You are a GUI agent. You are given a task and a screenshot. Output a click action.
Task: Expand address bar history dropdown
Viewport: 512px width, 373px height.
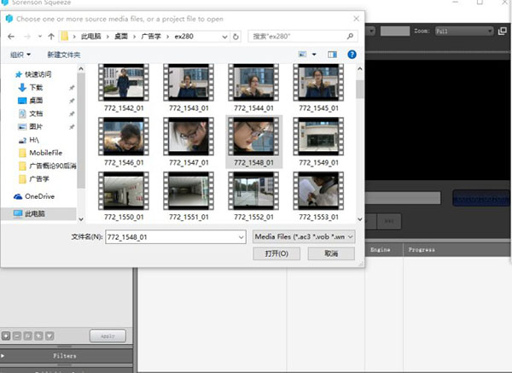[x=224, y=37]
